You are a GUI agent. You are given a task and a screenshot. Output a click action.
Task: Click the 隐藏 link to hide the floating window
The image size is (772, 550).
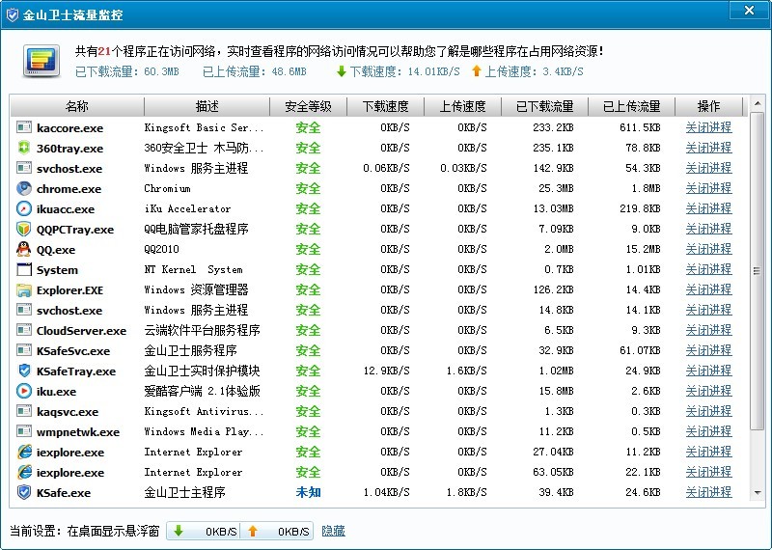[x=333, y=531]
